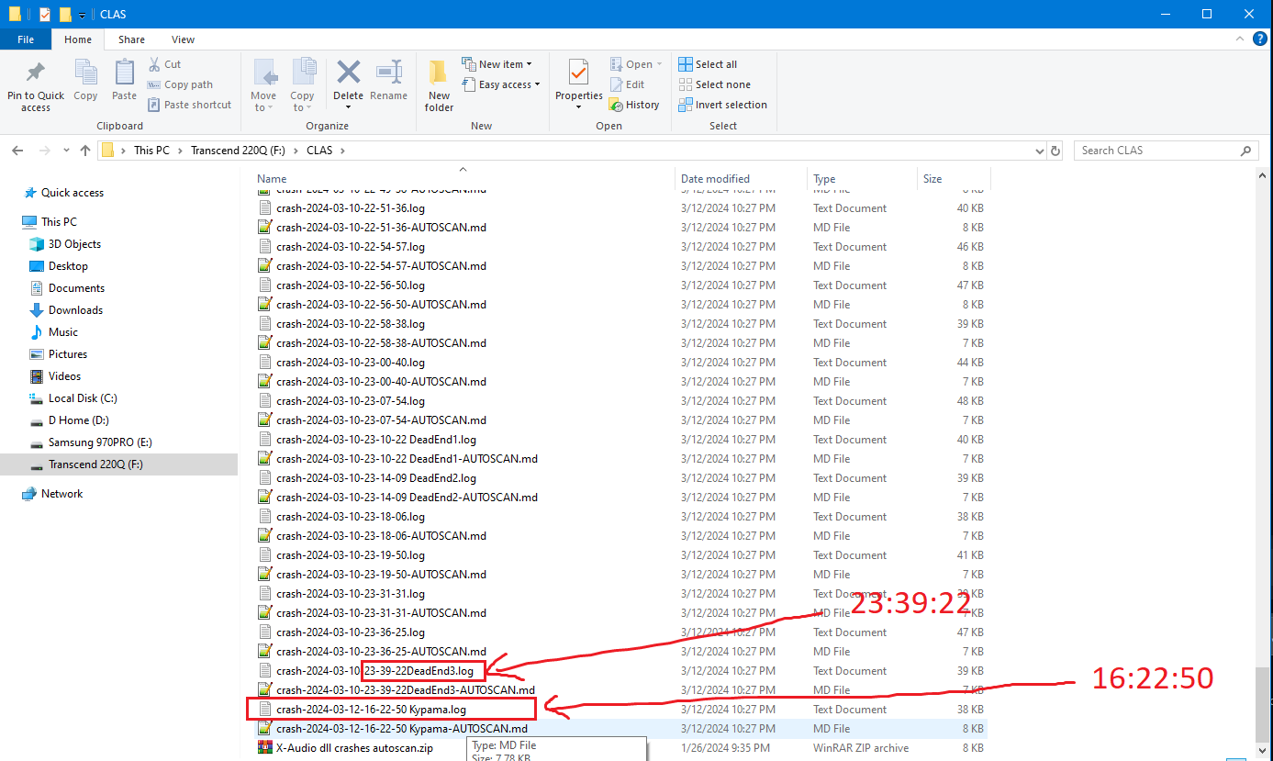Screen dimensions: 1273x761
Task: Expand the address bar history dropdown
Action: click(1039, 151)
